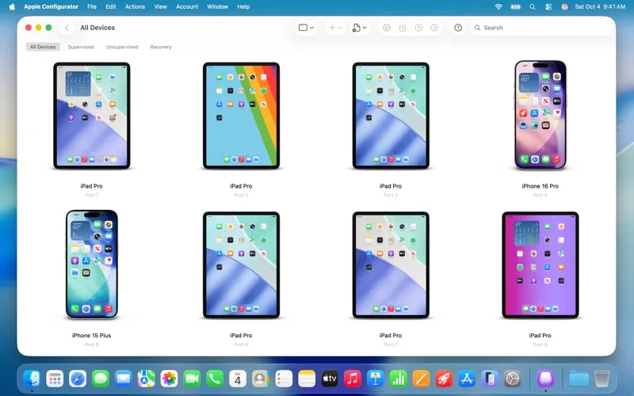
Task: Open Maps from the Dock
Action: point(147,379)
